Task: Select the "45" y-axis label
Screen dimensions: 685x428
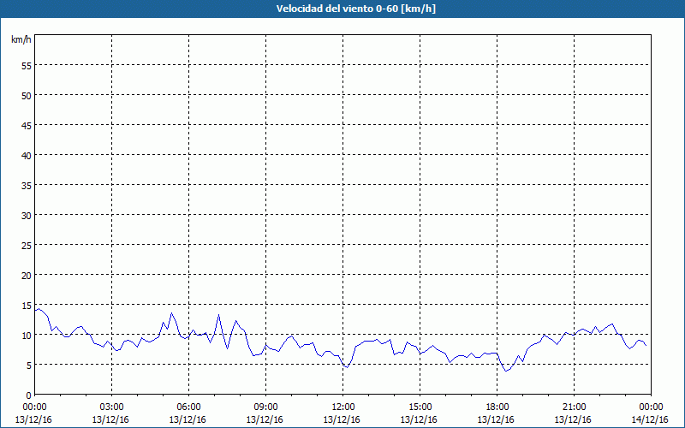Action: tap(27, 125)
